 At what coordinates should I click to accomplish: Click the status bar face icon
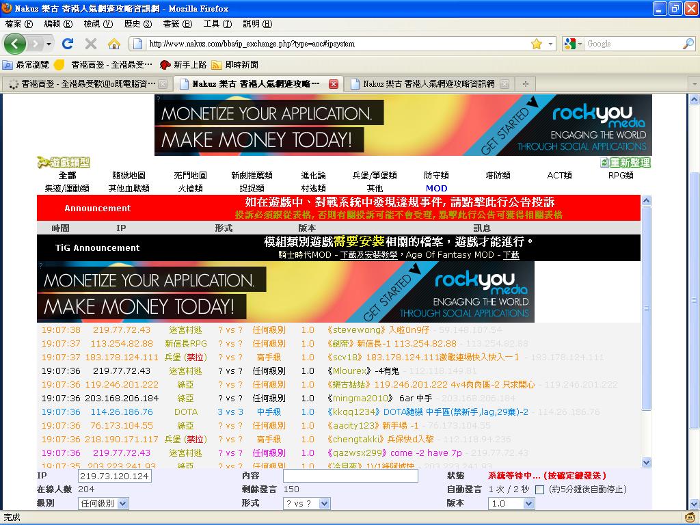690,517
